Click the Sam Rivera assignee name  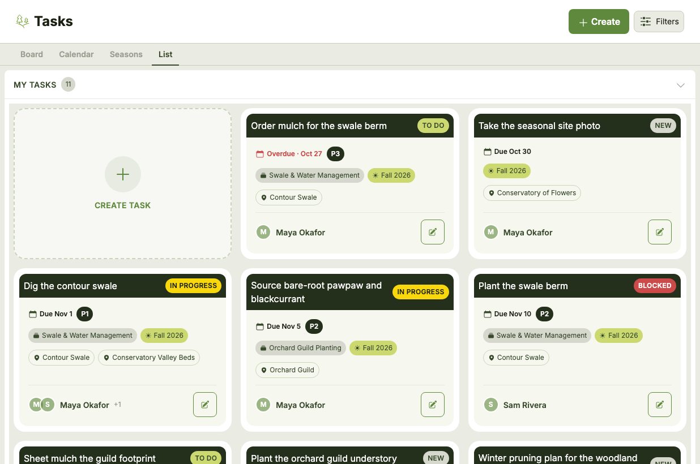point(525,405)
